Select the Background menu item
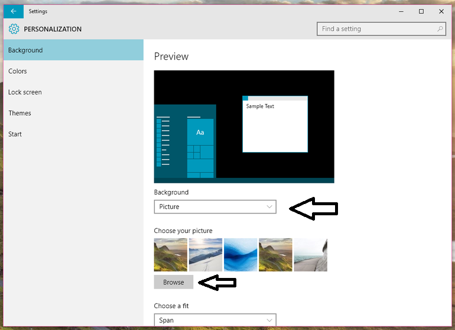 click(73, 50)
